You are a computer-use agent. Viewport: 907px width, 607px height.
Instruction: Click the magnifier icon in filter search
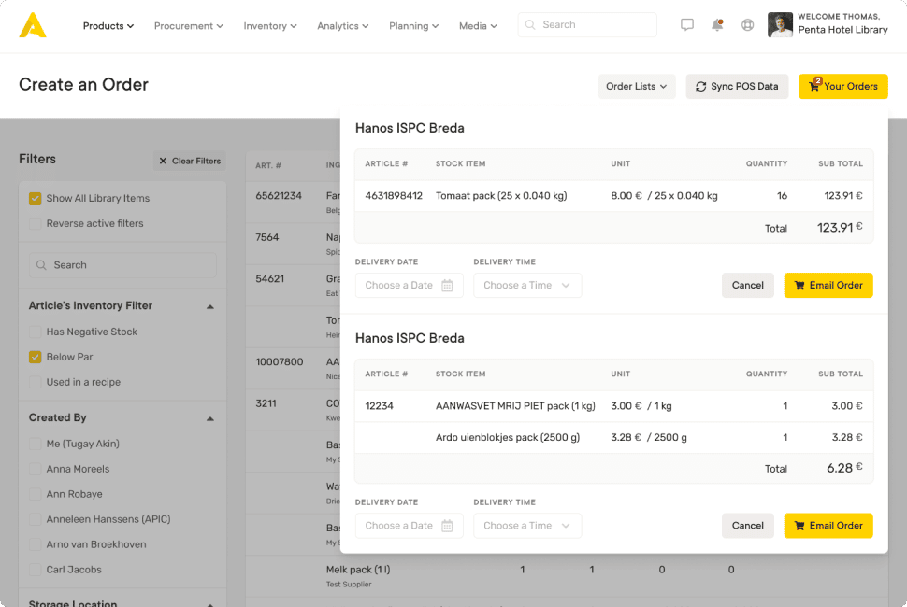coord(41,265)
